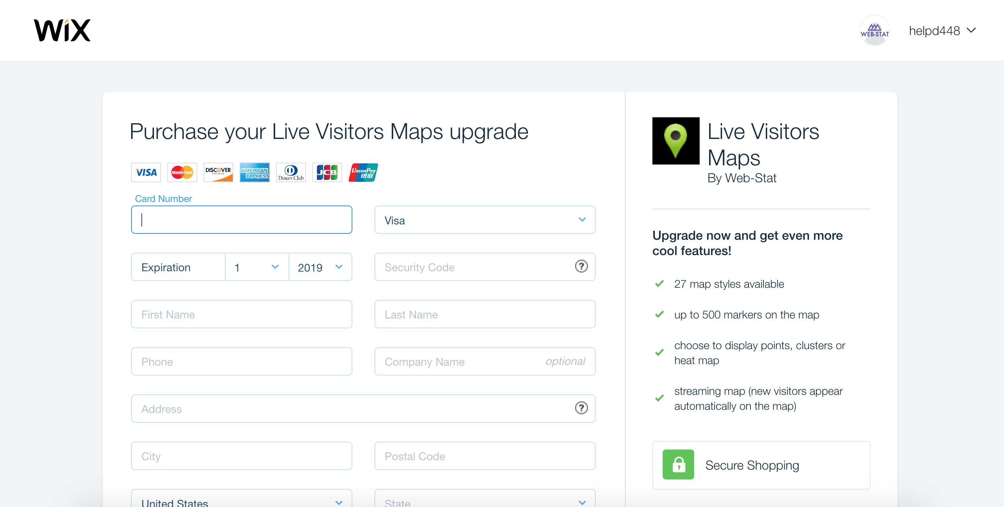
Task: Select the WiX logo in header
Action: click(x=61, y=30)
